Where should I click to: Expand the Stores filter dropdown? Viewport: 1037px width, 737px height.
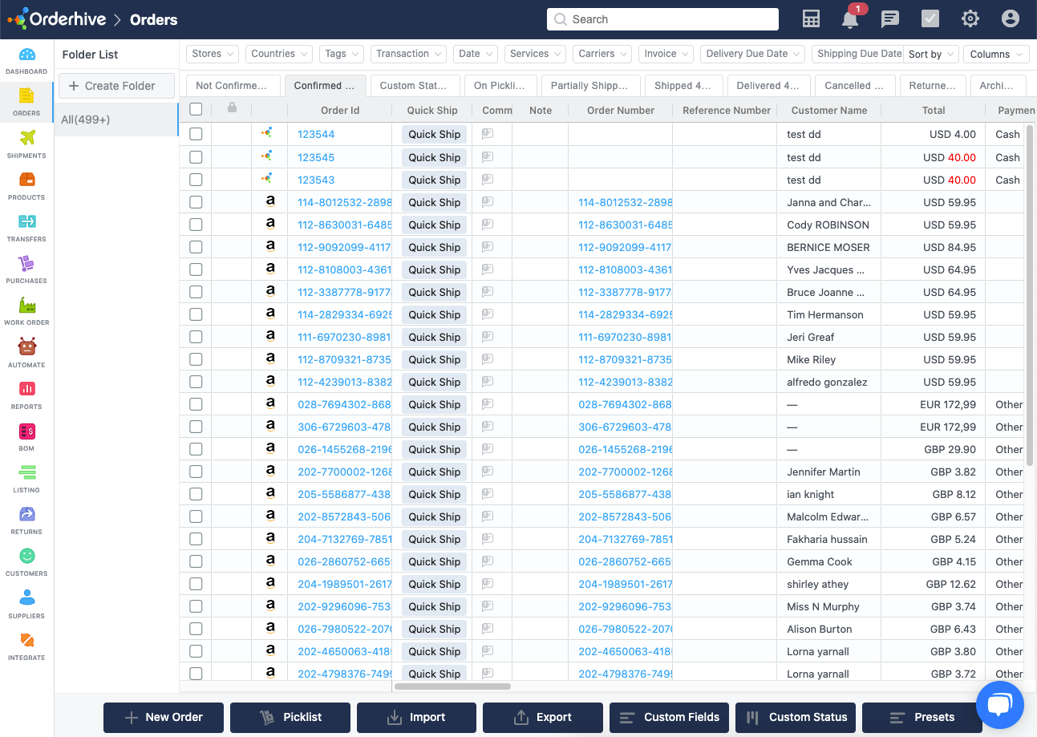click(213, 54)
